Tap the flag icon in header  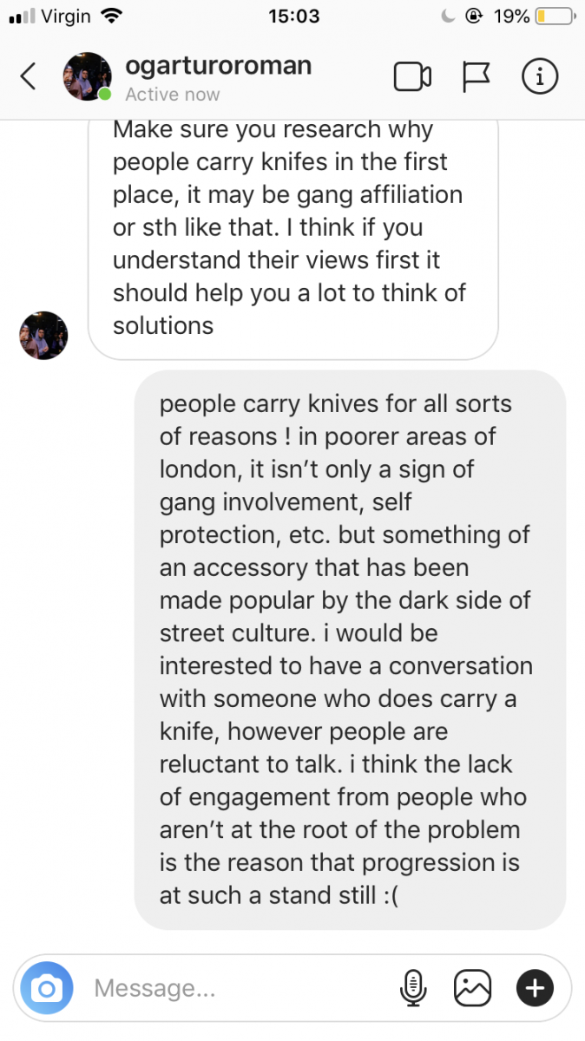point(477,77)
